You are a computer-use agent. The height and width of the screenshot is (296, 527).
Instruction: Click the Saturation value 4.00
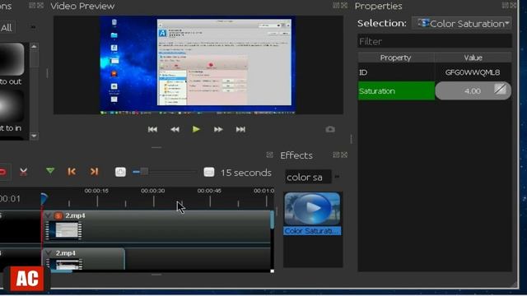tap(473, 91)
